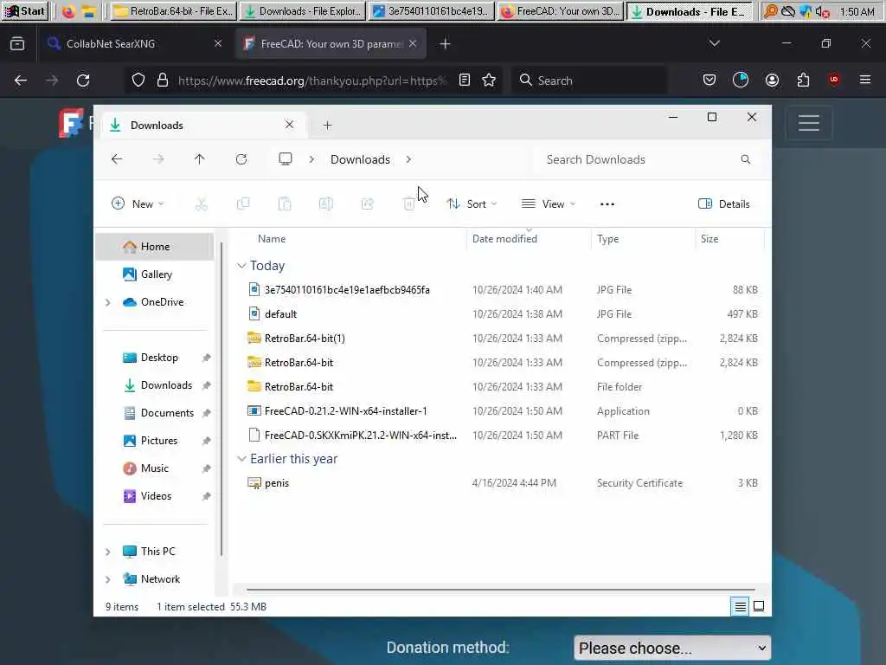Click the Delete trash icon in Explorer toolbar
This screenshot has height=665, width=886.
pos(409,204)
